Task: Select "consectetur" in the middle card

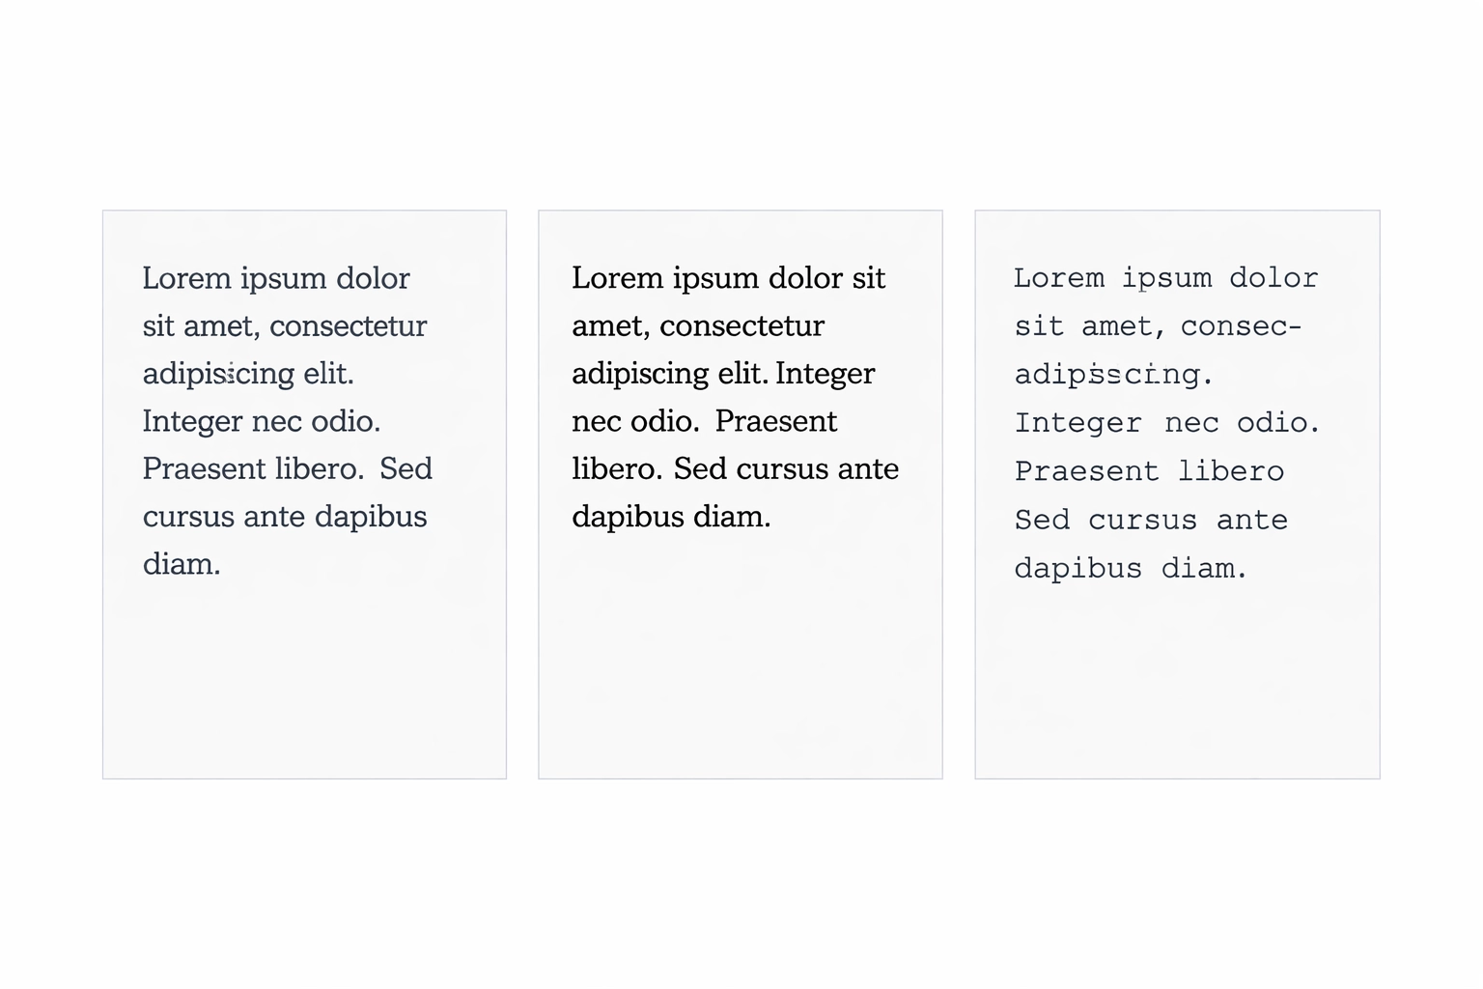Action: click(741, 326)
